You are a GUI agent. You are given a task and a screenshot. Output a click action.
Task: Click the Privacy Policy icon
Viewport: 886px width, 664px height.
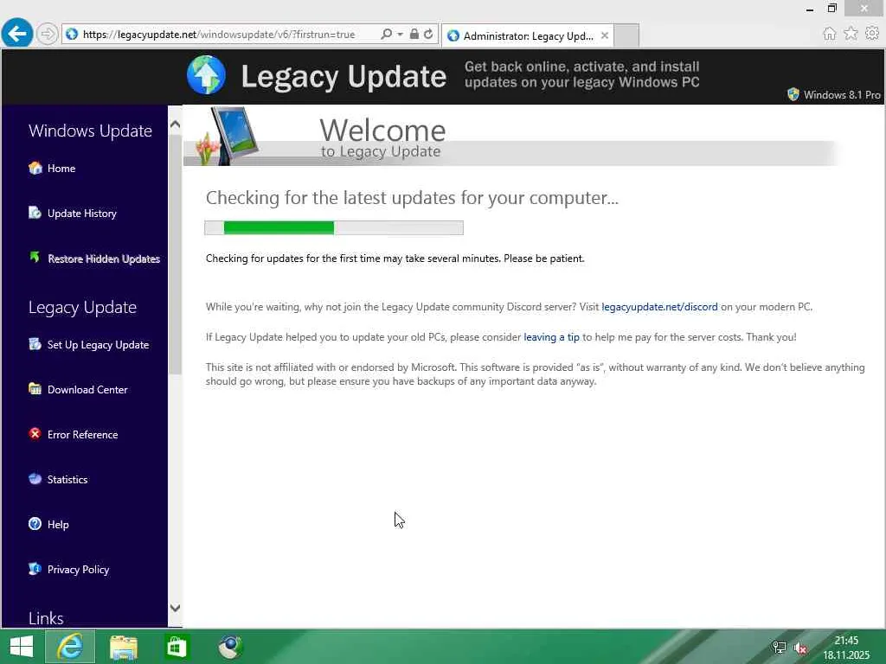point(35,569)
